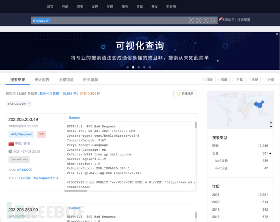Select fifth carousel dot in banner

click(x=150, y=67)
